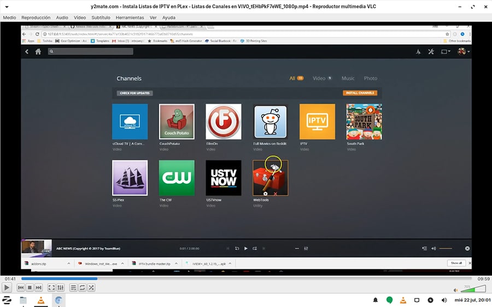Select the Music channels tab

pos(348,78)
